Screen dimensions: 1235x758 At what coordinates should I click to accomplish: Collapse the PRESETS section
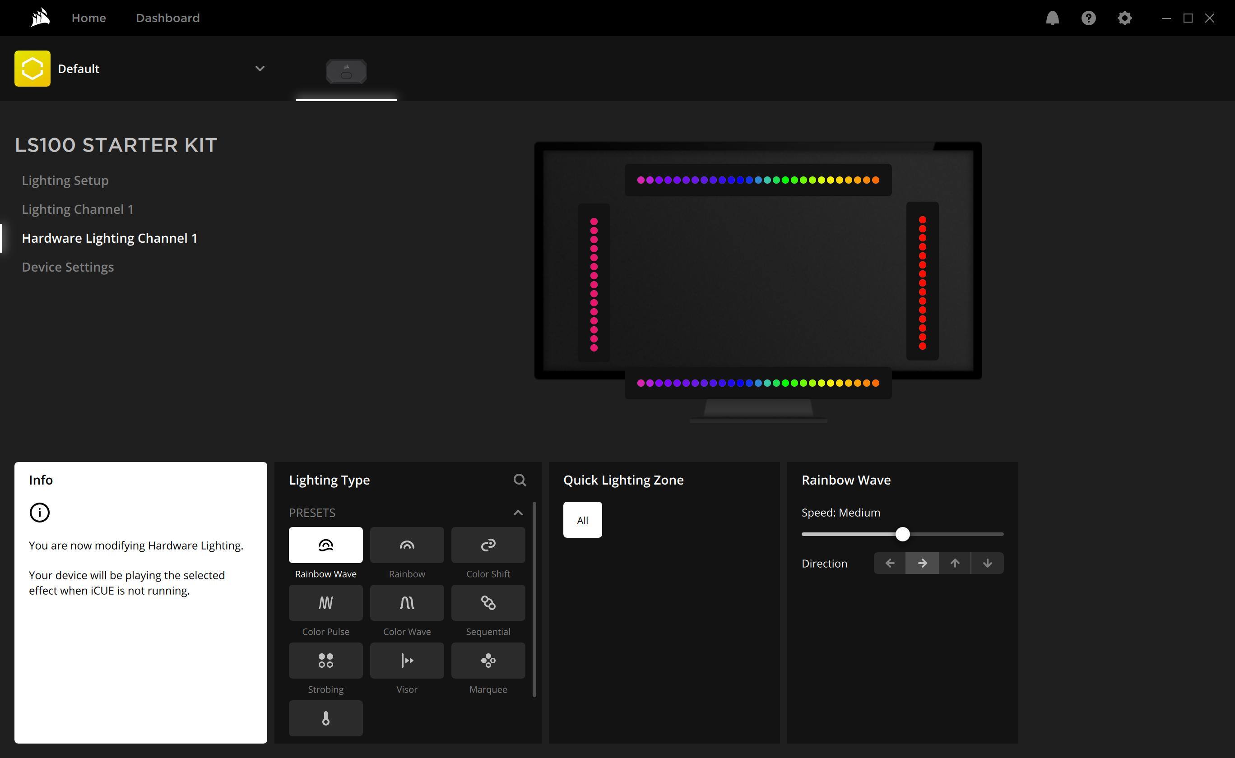tap(518, 513)
